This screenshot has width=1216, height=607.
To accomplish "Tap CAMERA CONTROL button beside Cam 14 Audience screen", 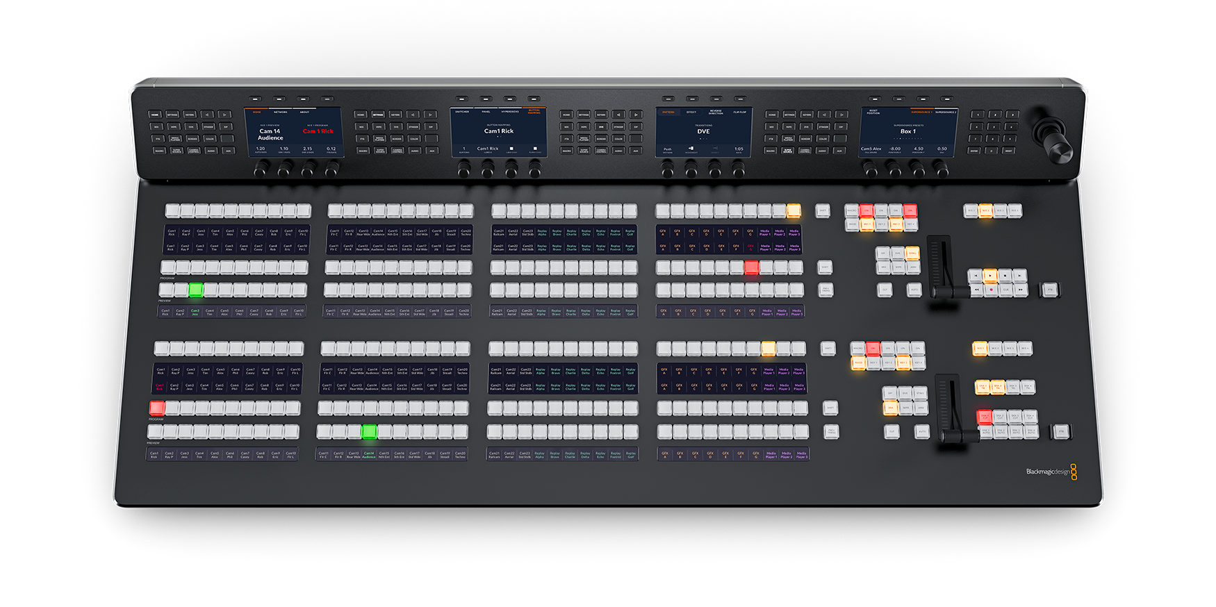I will [x=194, y=151].
